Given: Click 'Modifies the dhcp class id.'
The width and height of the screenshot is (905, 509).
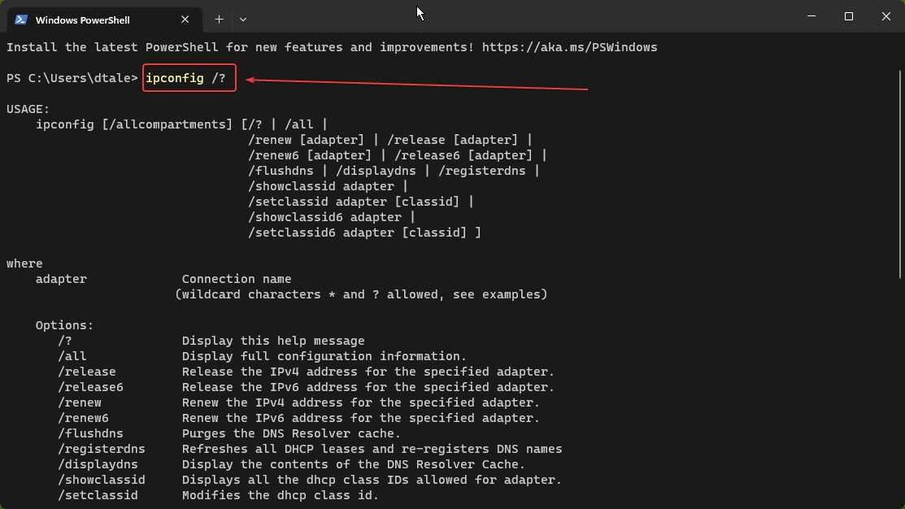Looking at the screenshot, I should tap(281, 496).
